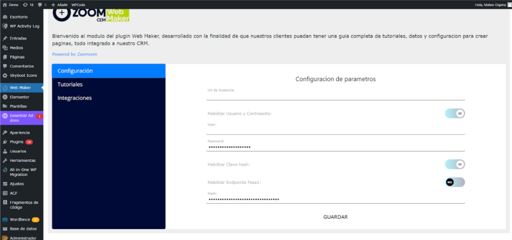Click the Url de Instancia input field
Viewport: 512px width, 240px height.
coord(335,96)
